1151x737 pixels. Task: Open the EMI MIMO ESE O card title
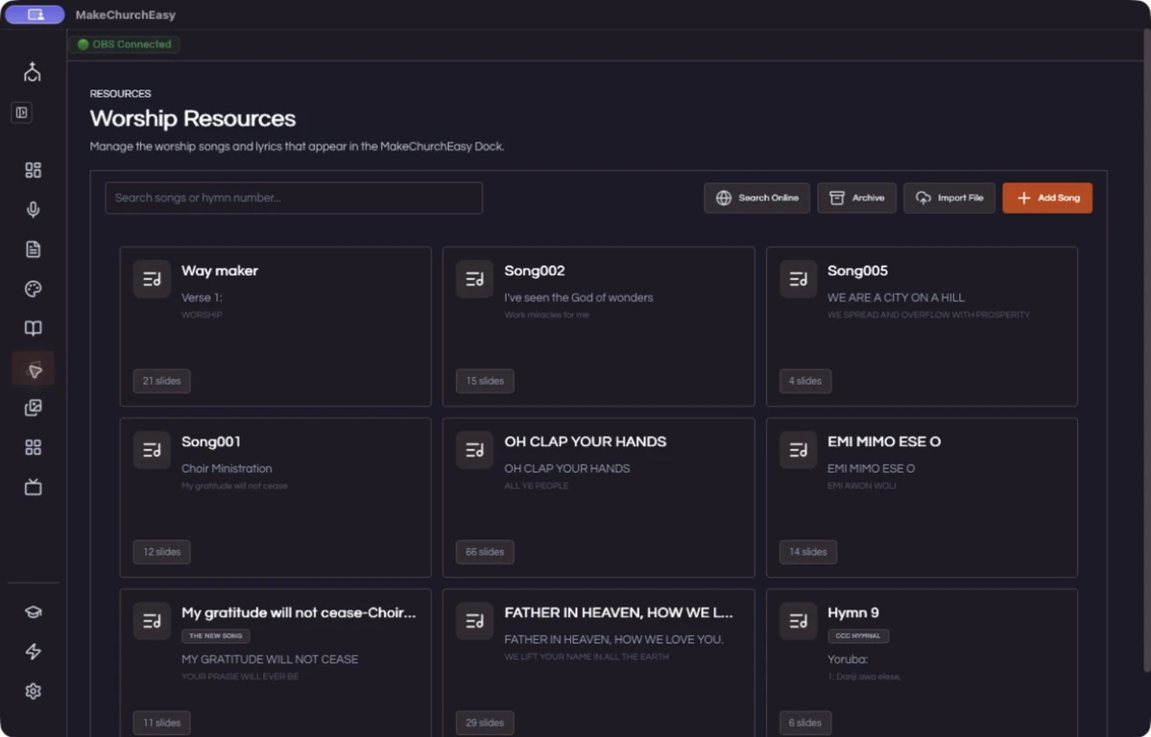click(x=884, y=441)
